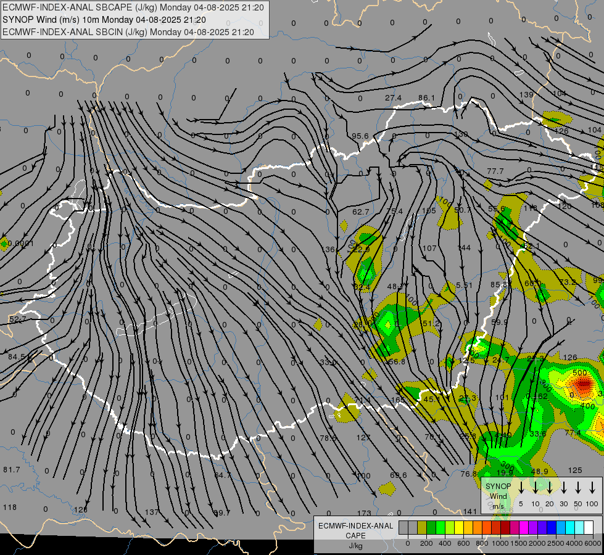Screen dimensions: 604x555
Task: Click the map value 77.7
Action: point(495,171)
